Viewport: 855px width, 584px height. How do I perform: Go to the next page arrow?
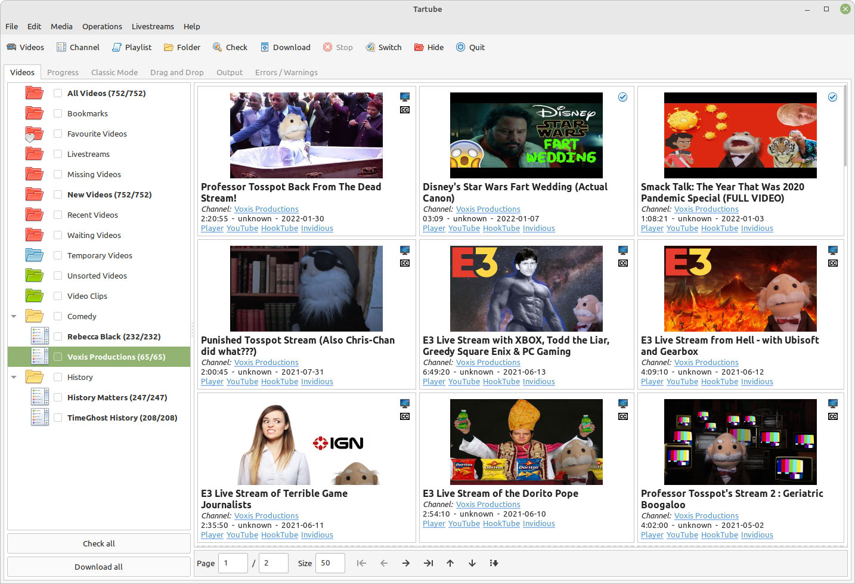click(x=406, y=563)
